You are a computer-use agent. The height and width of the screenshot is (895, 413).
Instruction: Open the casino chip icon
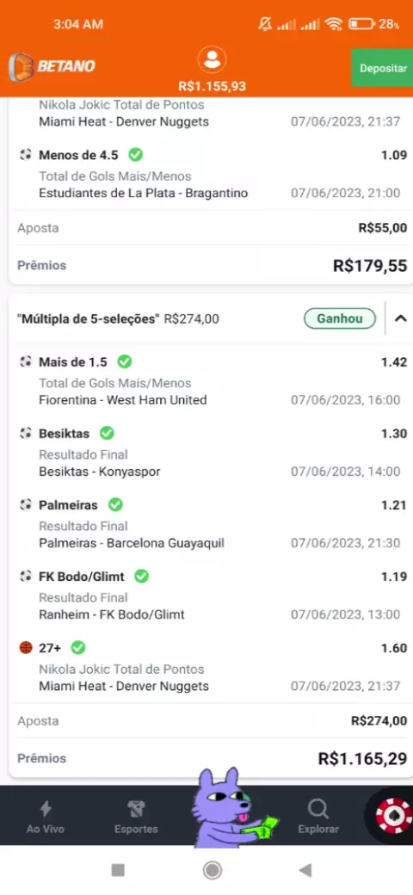[393, 814]
